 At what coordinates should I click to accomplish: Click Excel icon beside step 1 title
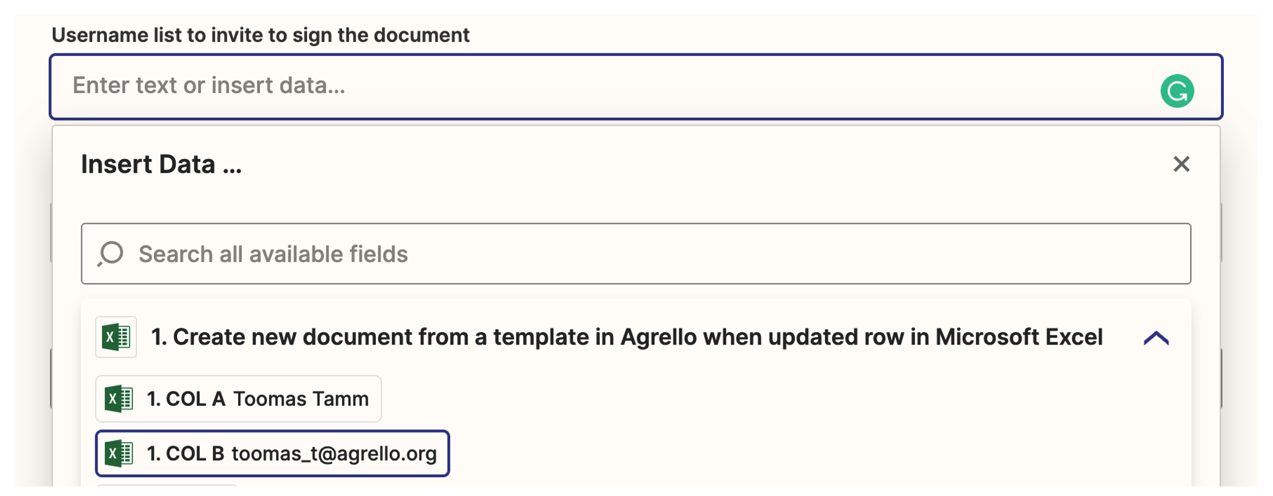[x=116, y=337]
